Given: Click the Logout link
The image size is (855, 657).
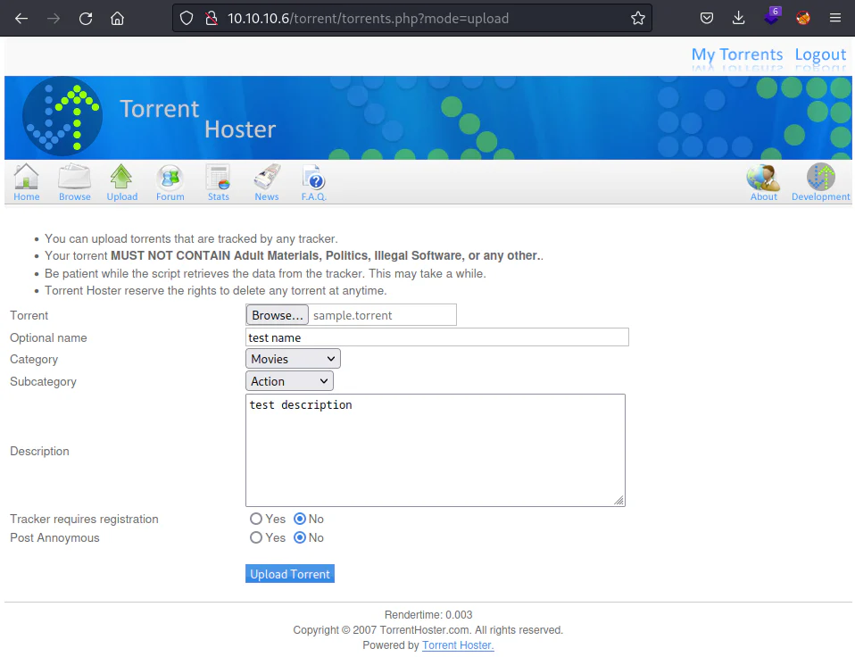Looking at the screenshot, I should [x=820, y=54].
